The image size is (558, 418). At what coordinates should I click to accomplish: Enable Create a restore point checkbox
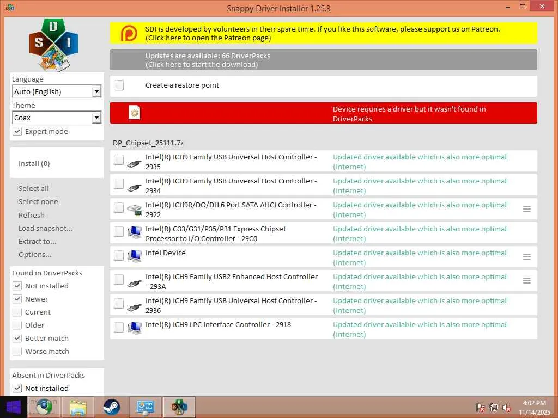tap(118, 85)
